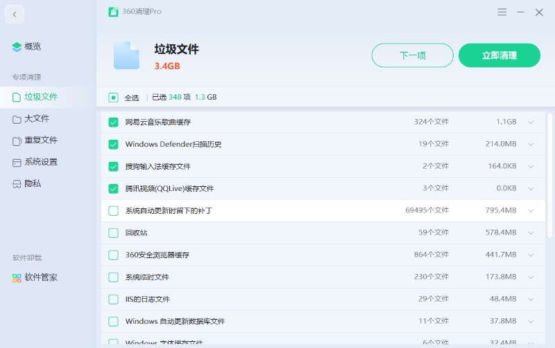Expand Windows Defender扫描历史 row chevron
Screen dimensions: 555x348
coord(531,145)
